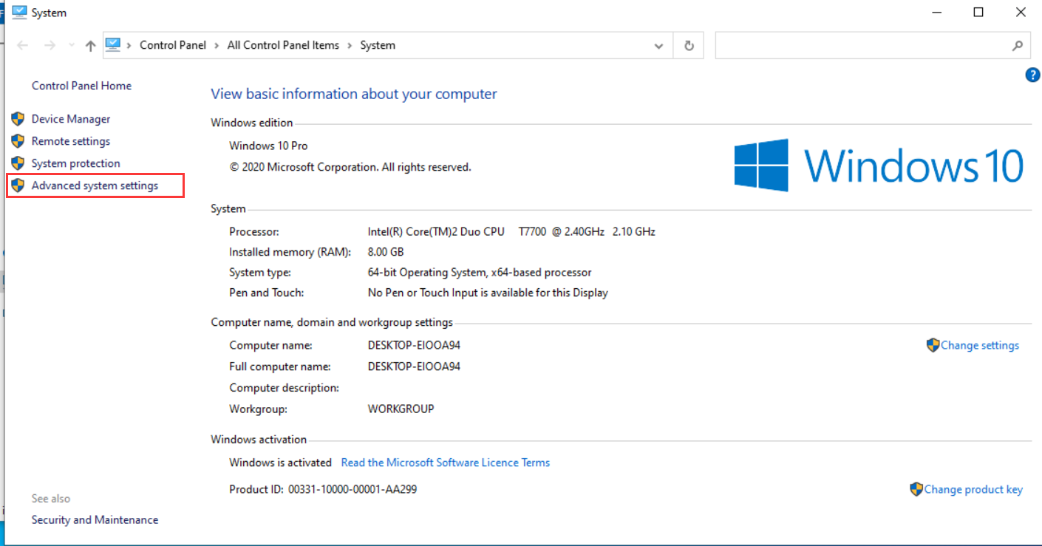Expand chevron after Control Panel breadcrumb
1042x546 pixels.
tap(217, 46)
